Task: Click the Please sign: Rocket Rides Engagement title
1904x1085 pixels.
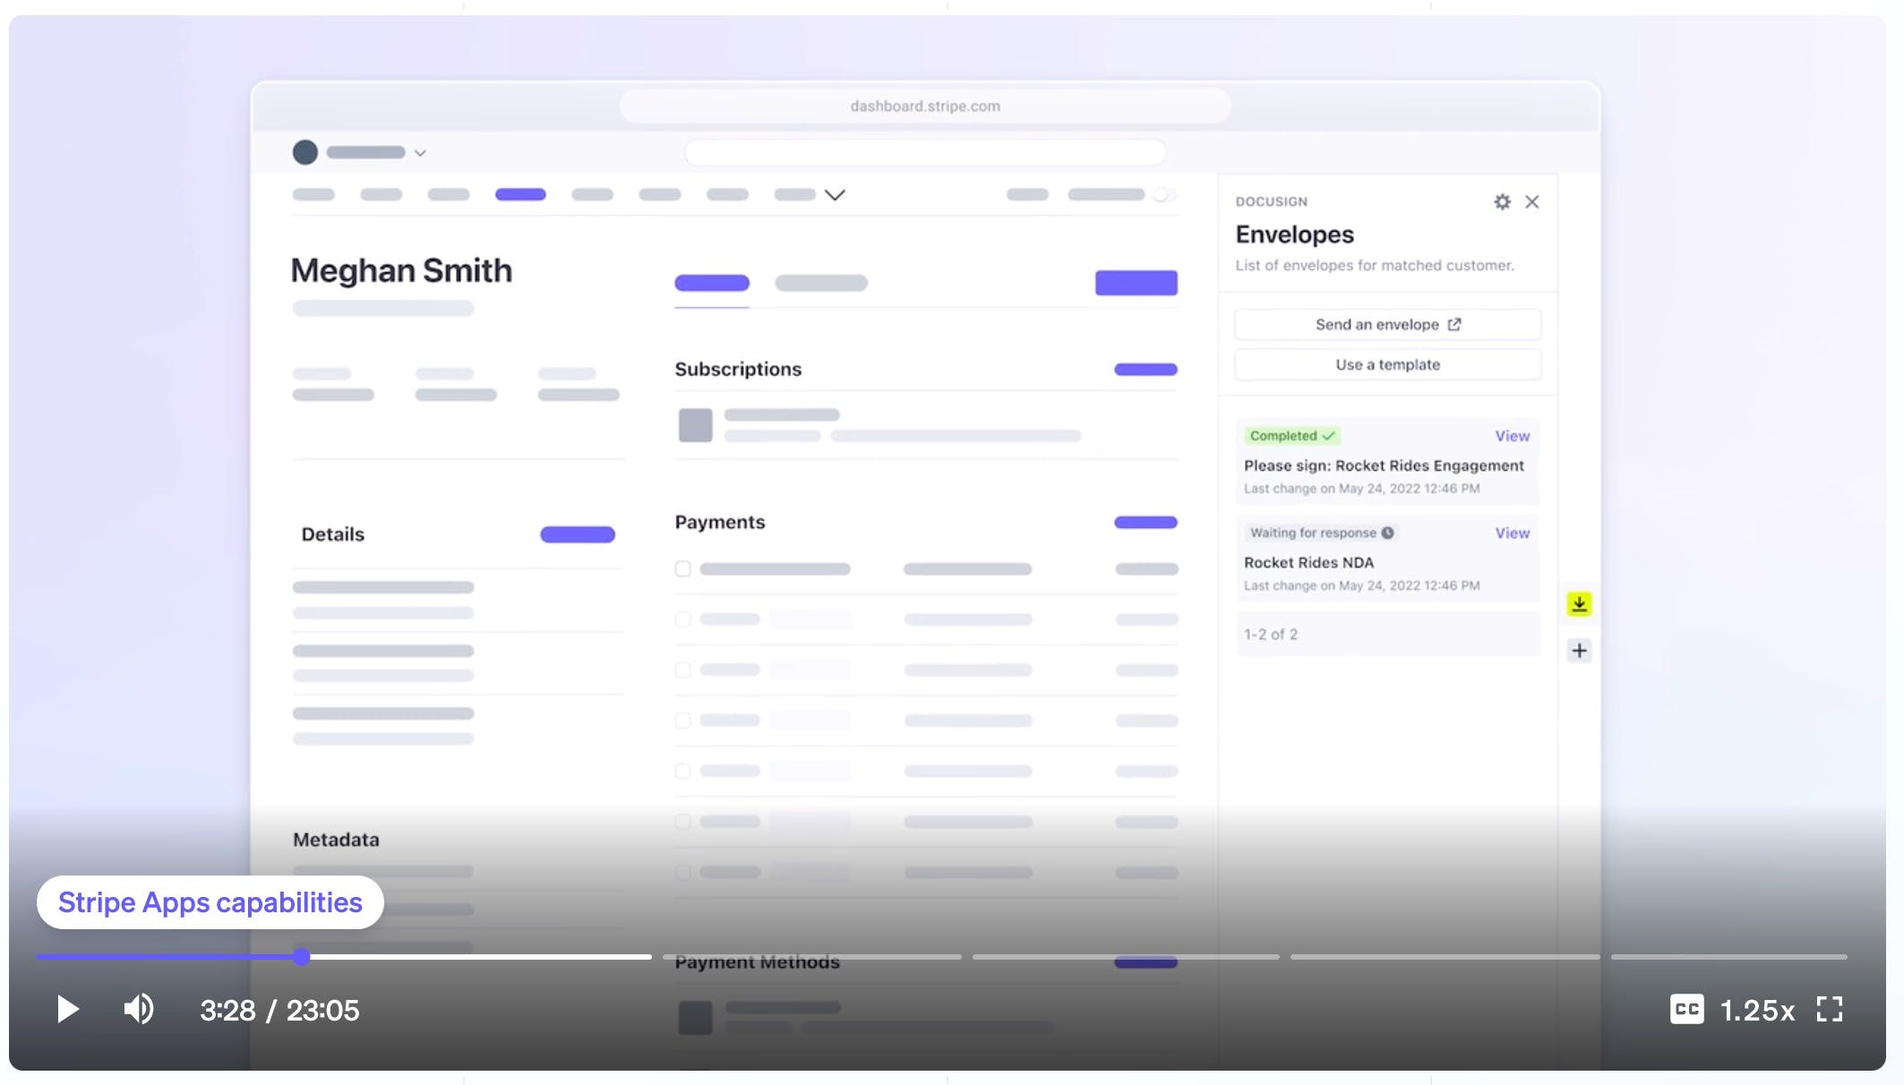Action: pyautogui.click(x=1384, y=466)
